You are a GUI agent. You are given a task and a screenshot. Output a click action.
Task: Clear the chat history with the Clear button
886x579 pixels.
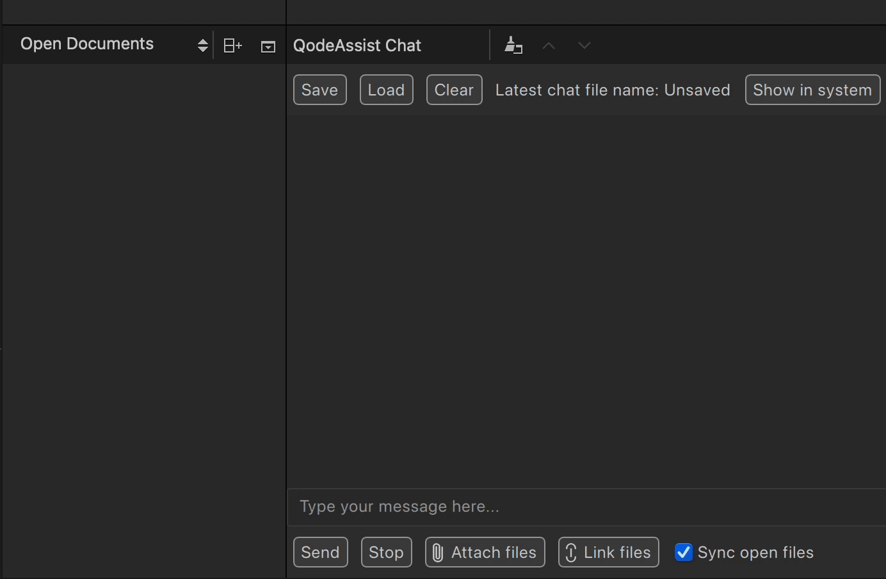click(455, 90)
